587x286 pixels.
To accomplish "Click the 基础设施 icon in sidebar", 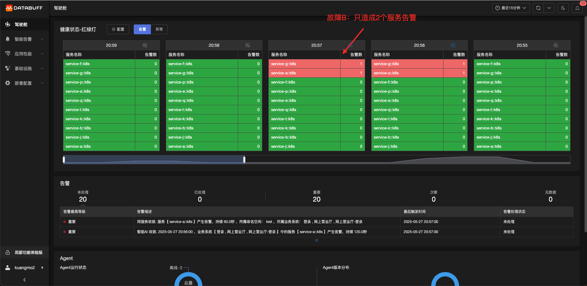I will [x=8, y=68].
